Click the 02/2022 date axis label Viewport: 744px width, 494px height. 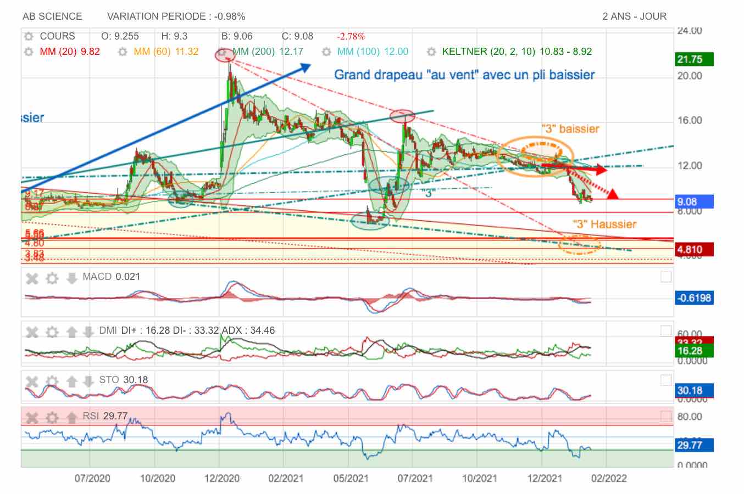609,478
